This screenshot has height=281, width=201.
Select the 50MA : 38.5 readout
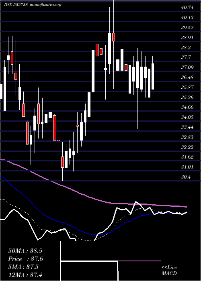[x=25, y=251]
